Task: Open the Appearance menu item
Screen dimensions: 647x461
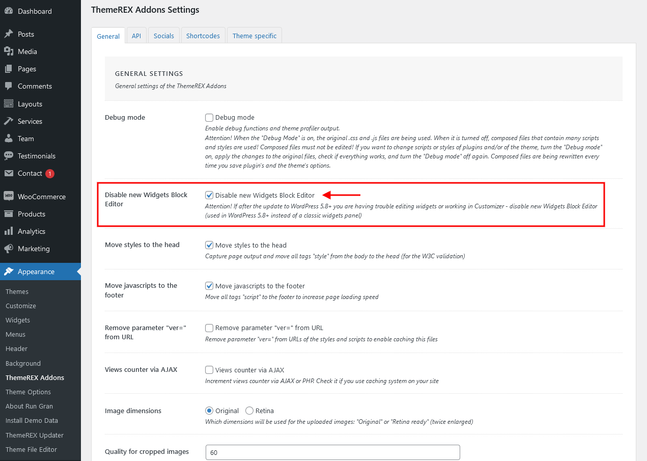Action: (x=40, y=272)
